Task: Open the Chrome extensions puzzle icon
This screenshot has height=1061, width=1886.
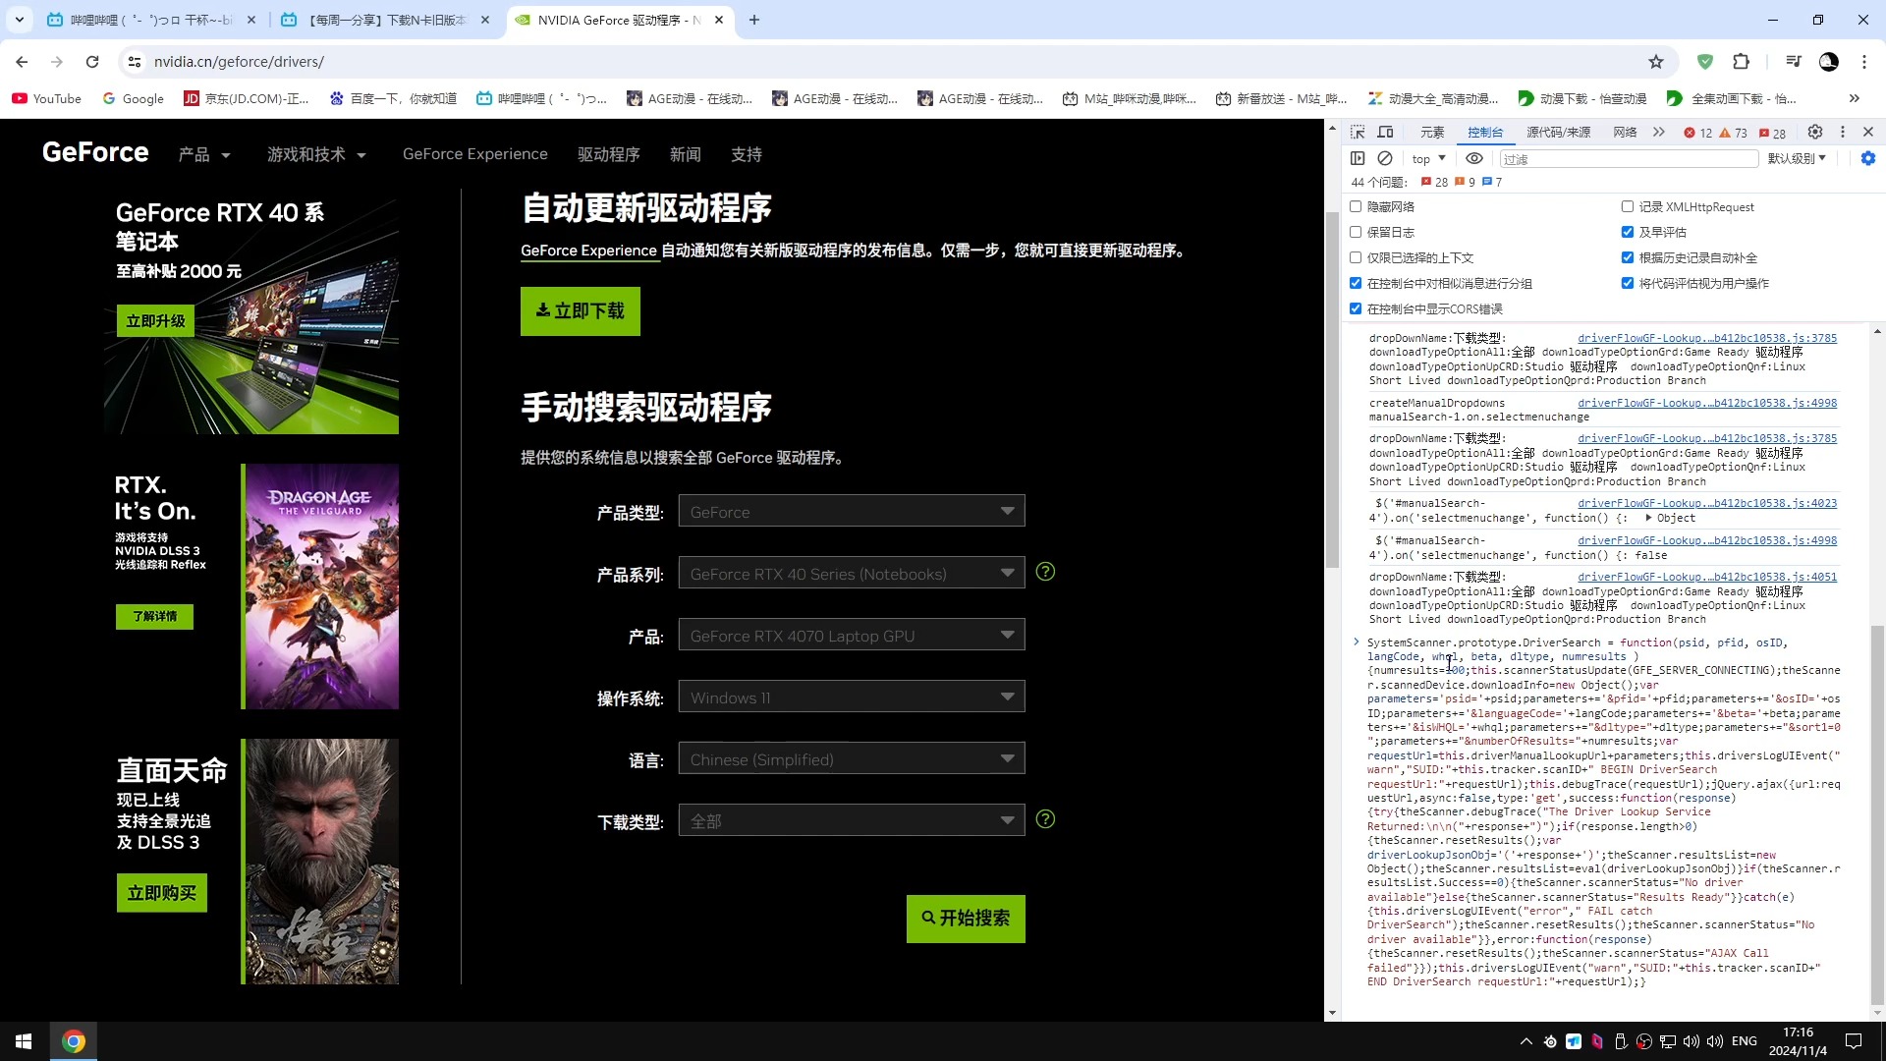Action: point(1741,61)
